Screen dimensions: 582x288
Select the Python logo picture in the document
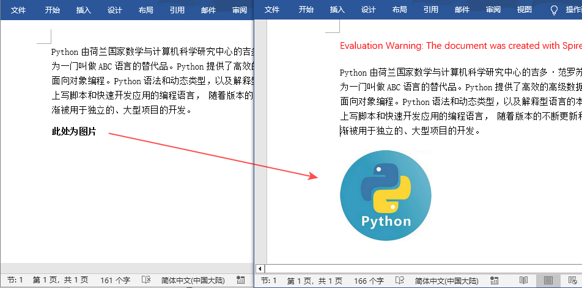[386, 195]
